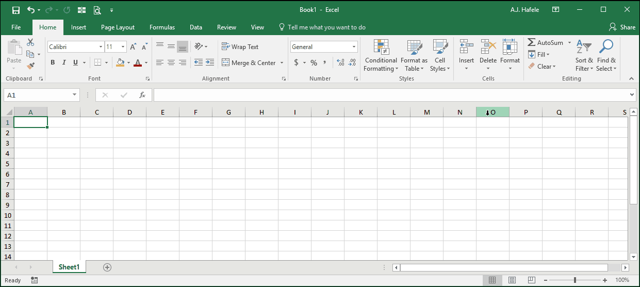The width and height of the screenshot is (640, 287).
Task: Toggle bottom vertical alignment
Action: tap(183, 47)
